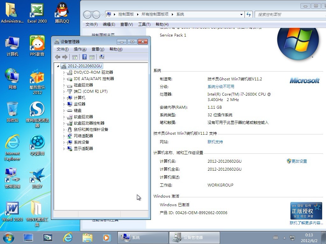Screen dimensions: 326x244
Task: Expand the 端口 (COM 和 LPT) node
Action: click(64, 91)
